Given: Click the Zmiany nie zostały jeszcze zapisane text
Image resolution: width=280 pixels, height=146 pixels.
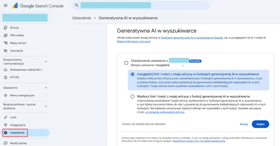Looking at the screenshot, I should tap(143, 124).
